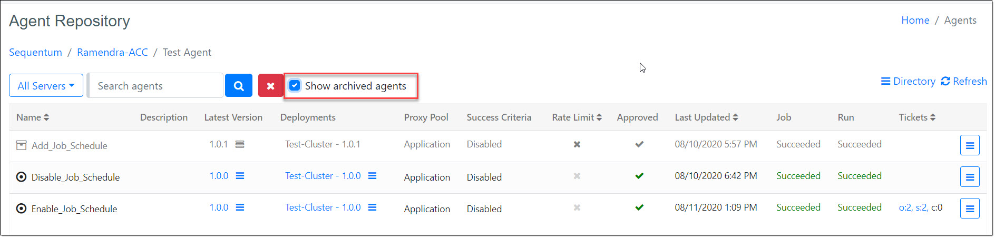Image resolution: width=995 pixels, height=238 pixels.
Task: Open the Directory list view
Action: (x=908, y=82)
